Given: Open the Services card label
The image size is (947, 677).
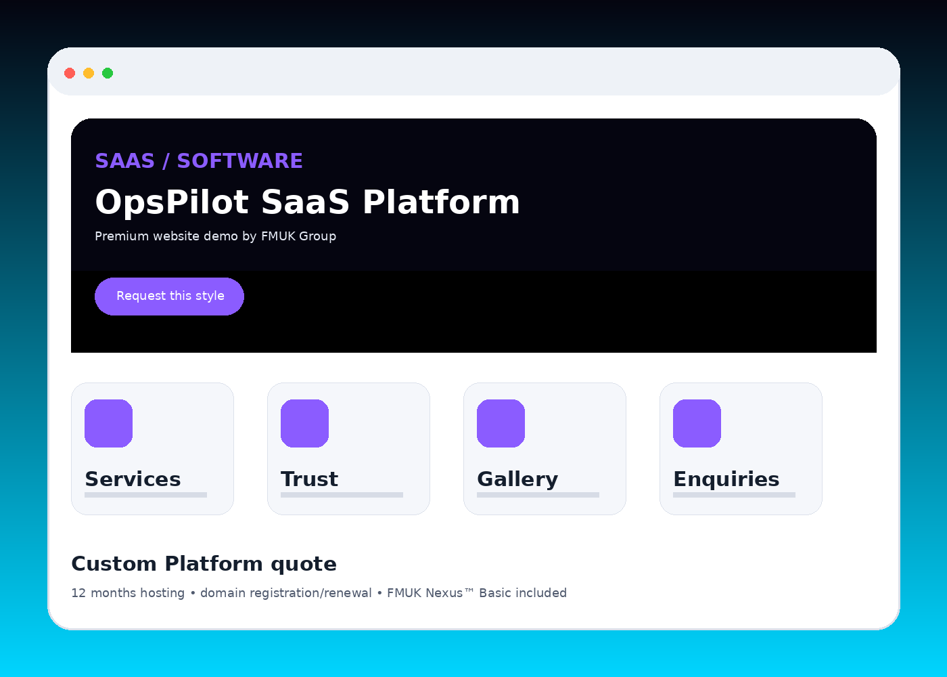Looking at the screenshot, I should point(133,479).
